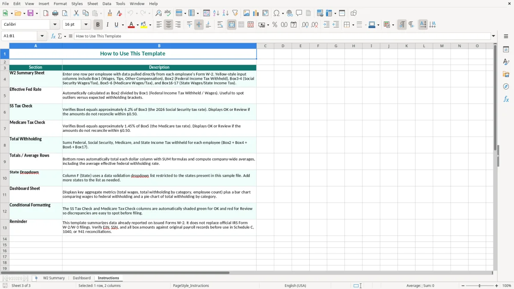Click the Sort dialog icon
Image resolution: width=514 pixels, height=289 pixels.
pyautogui.click(x=206, y=13)
